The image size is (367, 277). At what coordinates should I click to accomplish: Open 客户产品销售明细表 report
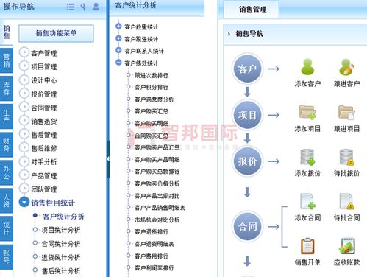click(160, 208)
